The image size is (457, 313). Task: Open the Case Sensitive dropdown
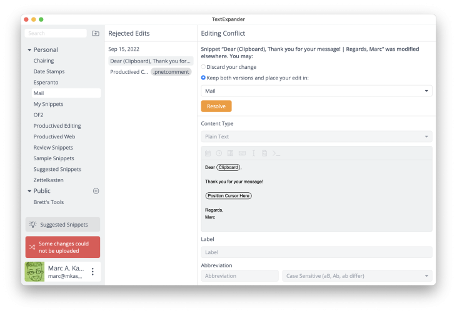click(x=357, y=275)
